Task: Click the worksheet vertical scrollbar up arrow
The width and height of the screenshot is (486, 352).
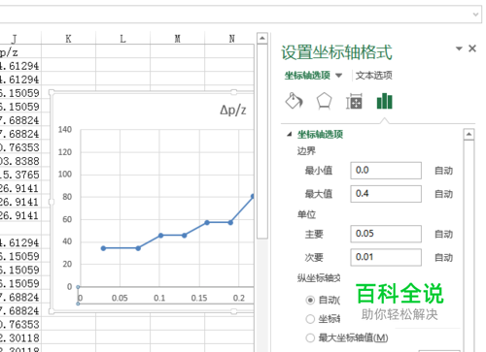Action: [262, 38]
